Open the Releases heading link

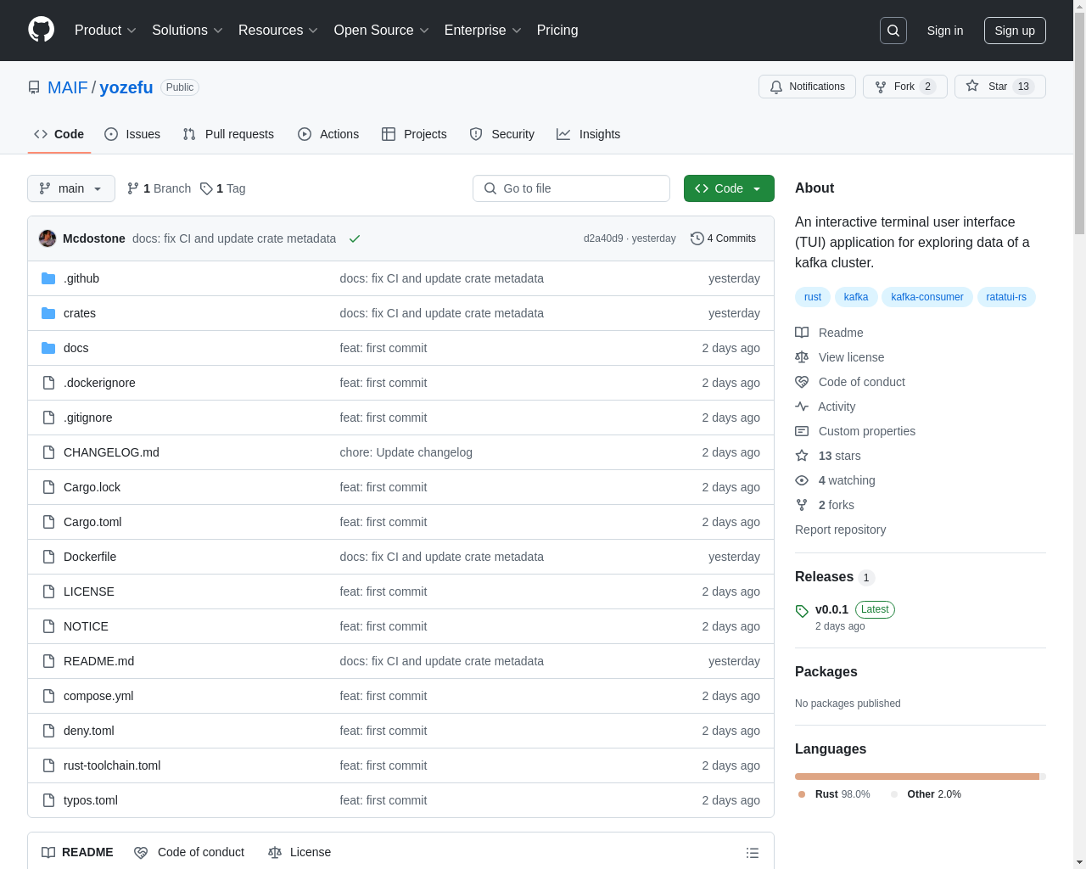835,577
